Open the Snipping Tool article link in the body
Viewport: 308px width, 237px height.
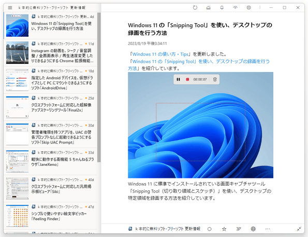click(199, 65)
